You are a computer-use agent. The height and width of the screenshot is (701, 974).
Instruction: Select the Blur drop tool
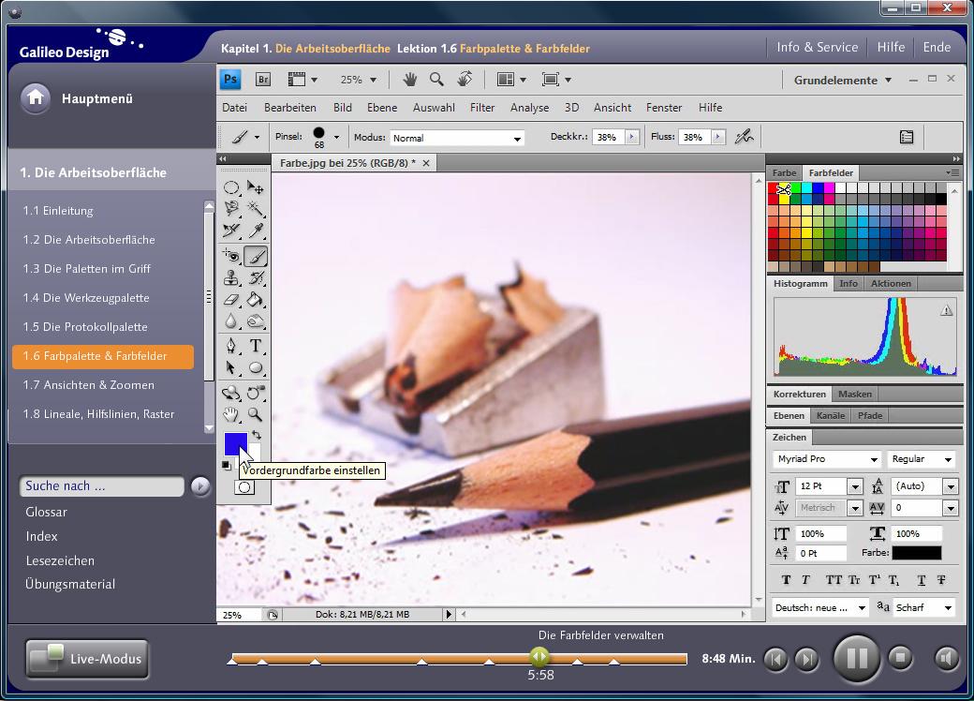coord(231,321)
